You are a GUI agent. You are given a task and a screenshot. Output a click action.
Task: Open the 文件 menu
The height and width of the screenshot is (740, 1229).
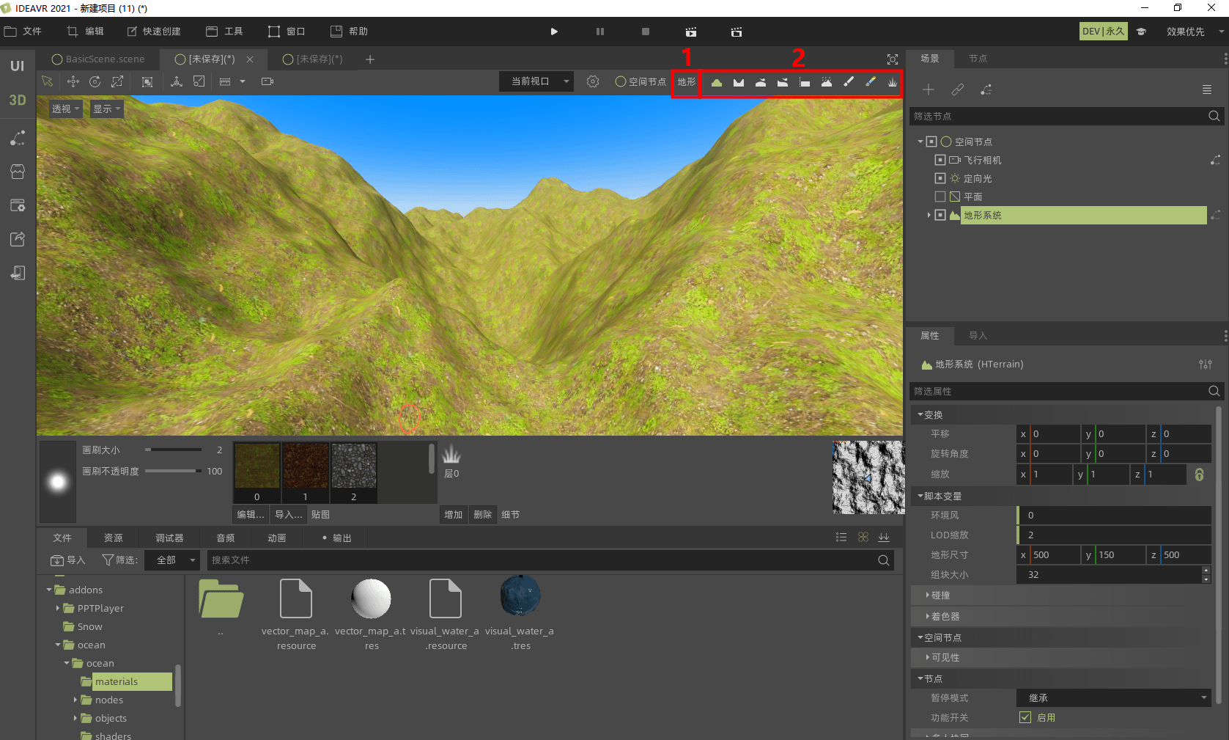tap(23, 32)
